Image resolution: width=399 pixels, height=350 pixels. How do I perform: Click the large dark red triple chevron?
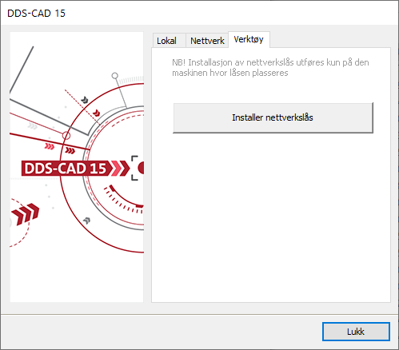tap(26, 214)
